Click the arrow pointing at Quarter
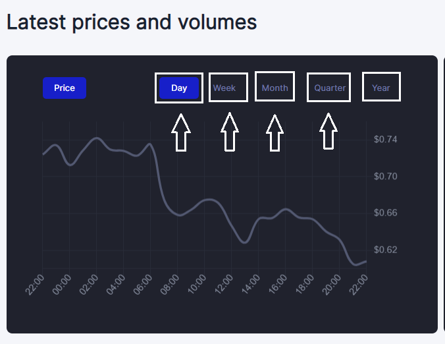This screenshot has width=445, height=344. tap(329, 132)
